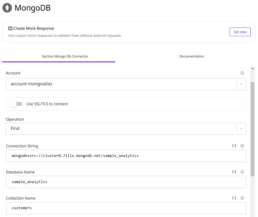The width and height of the screenshot is (258, 217).
Task: Click inside the Connection String input field
Action: 126,156
